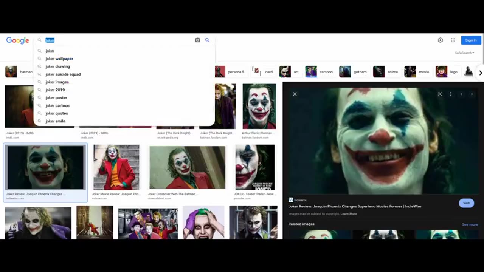Filter by the cartoon chip
This screenshot has width=484, height=272.
319,72
